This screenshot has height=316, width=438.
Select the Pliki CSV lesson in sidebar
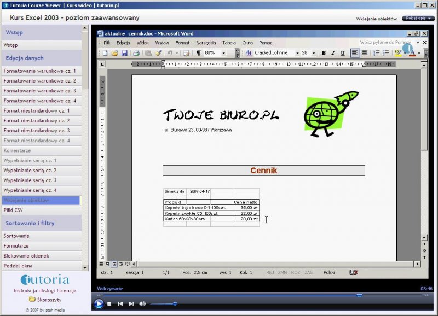point(13,210)
